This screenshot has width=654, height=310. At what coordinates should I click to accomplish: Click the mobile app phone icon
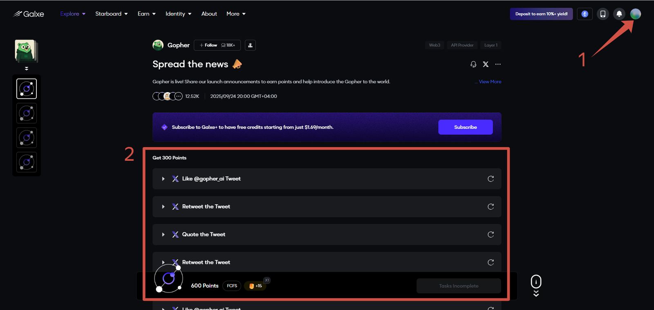(x=602, y=14)
